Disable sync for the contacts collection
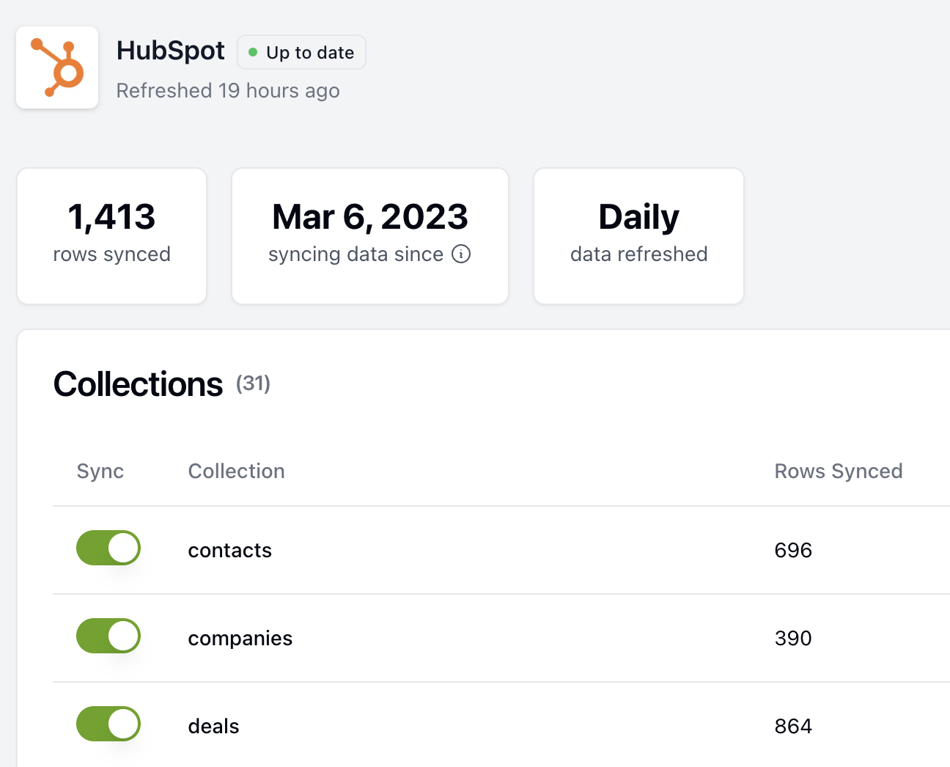The image size is (950, 767). tap(108, 548)
